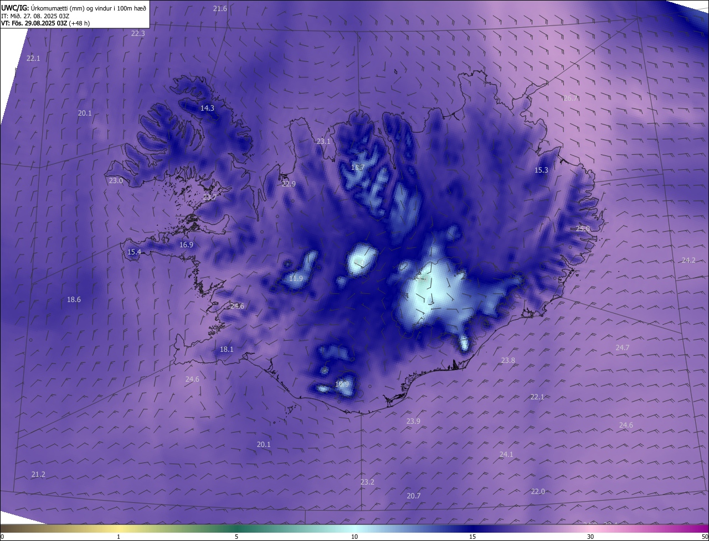Click the 11.9 value label
Viewport: 709px width, 541px height.
tap(296, 278)
